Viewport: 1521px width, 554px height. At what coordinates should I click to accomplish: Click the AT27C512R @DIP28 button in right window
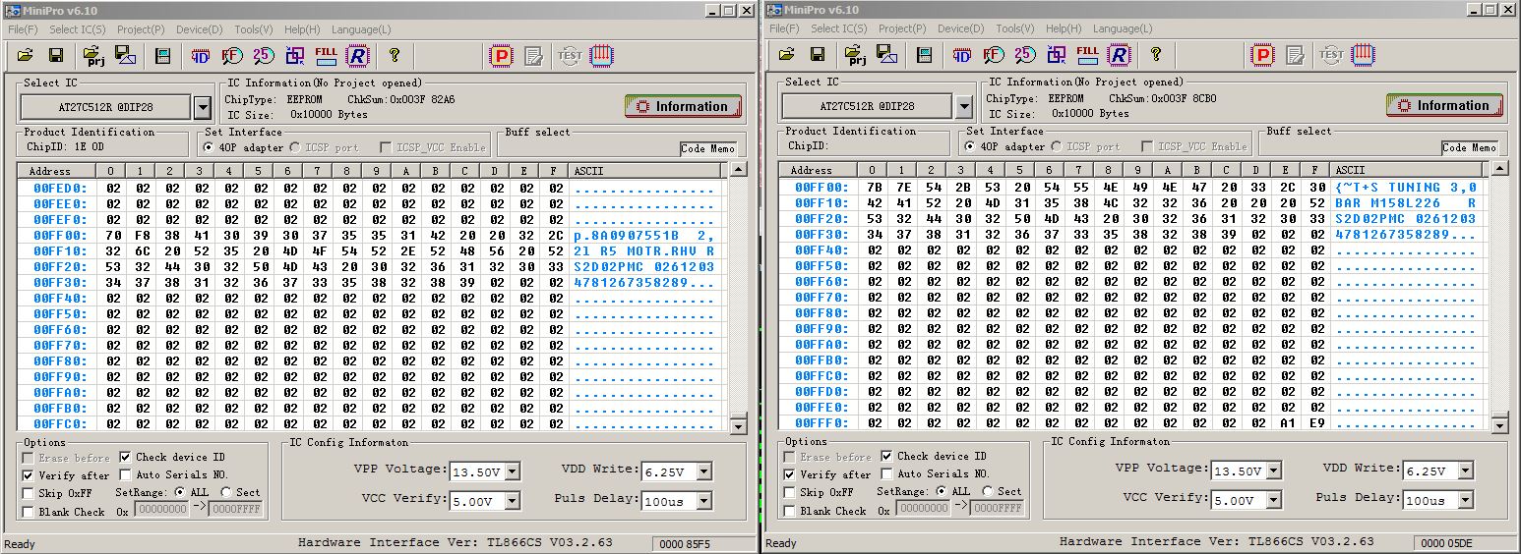[866, 106]
